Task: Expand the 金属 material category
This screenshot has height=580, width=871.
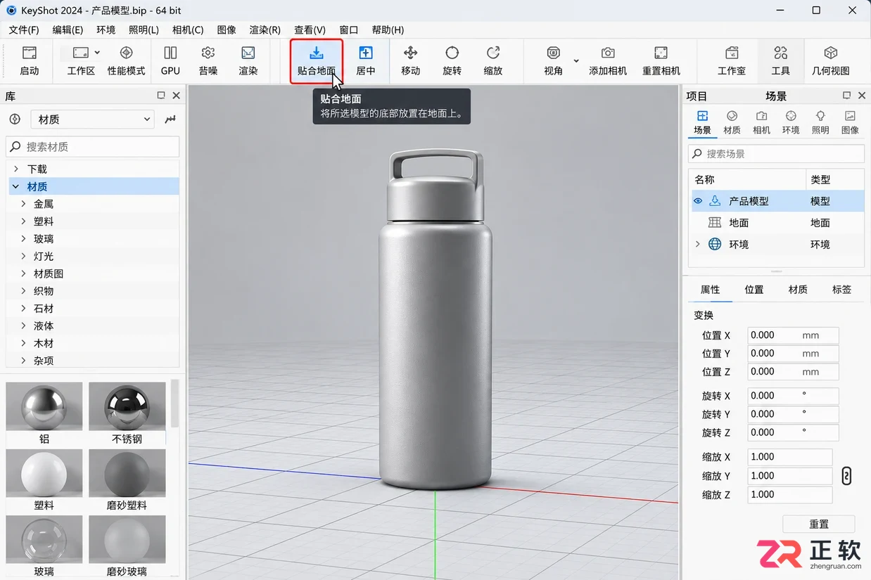Action: coord(23,204)
